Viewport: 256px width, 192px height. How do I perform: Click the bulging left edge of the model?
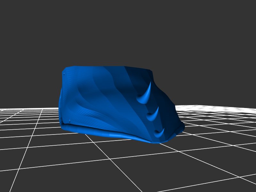coord(60,105)
